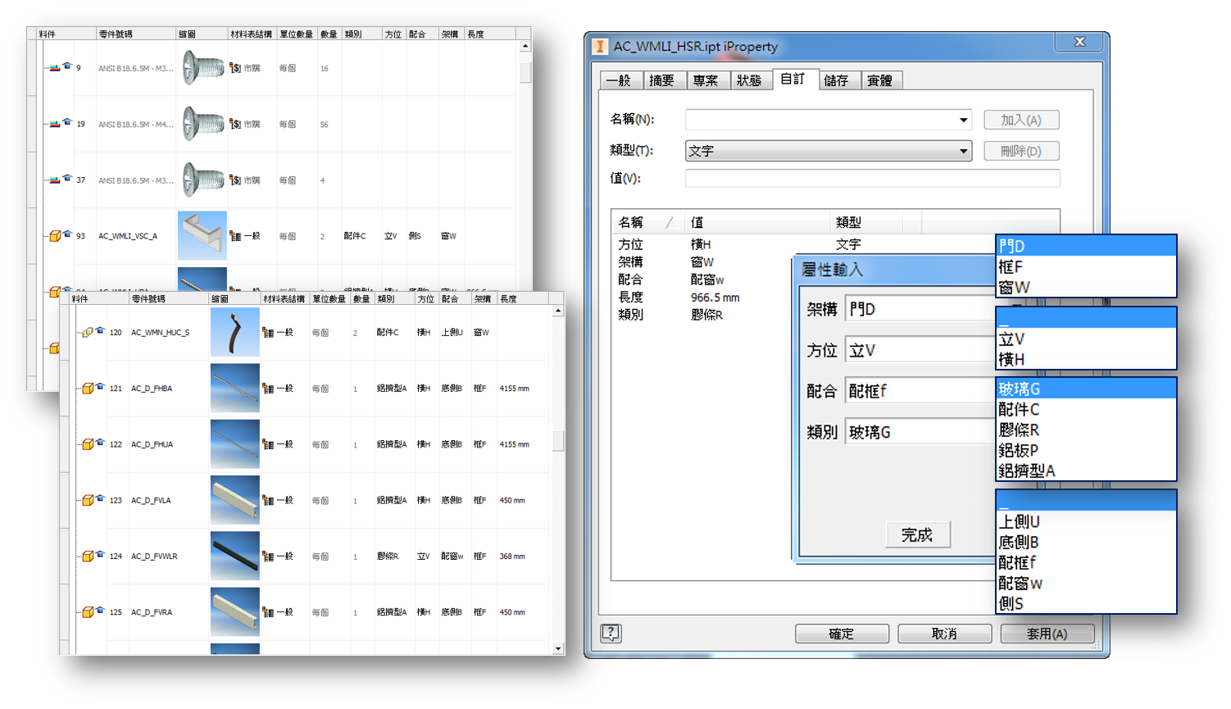Switch to the 摘要 tab

pos(661,80)
